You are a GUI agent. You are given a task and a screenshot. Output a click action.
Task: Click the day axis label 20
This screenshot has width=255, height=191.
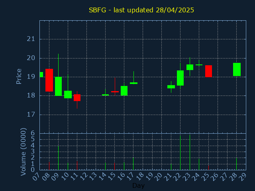[x=158, y=177]
